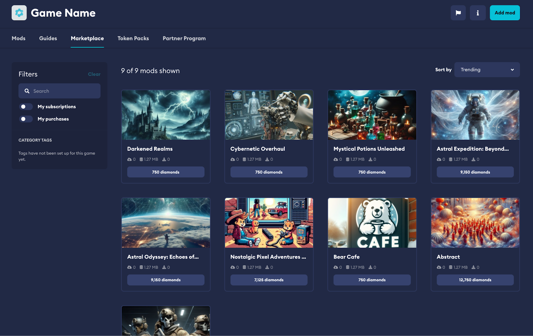Switch to the Token Packs tab
This screenshot has width=533, height=336.
tap(133, 38)
